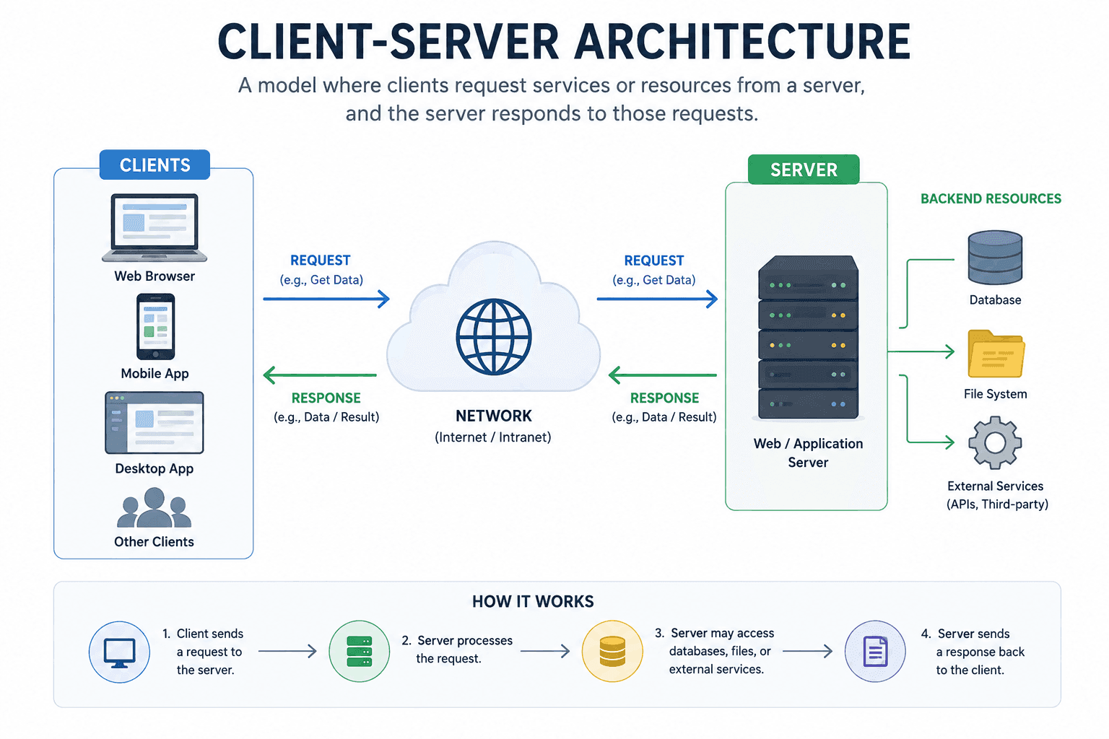Select the Database cylinder icon
Image resolution: width=1109 pixels, height=739 pixels.
pyautogui.click(x=995, y=258)
